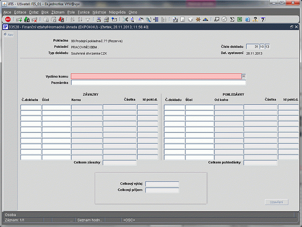Click the 'Seznam hodn..' status bar entry
Screen dimensions: 302x227
90,220
